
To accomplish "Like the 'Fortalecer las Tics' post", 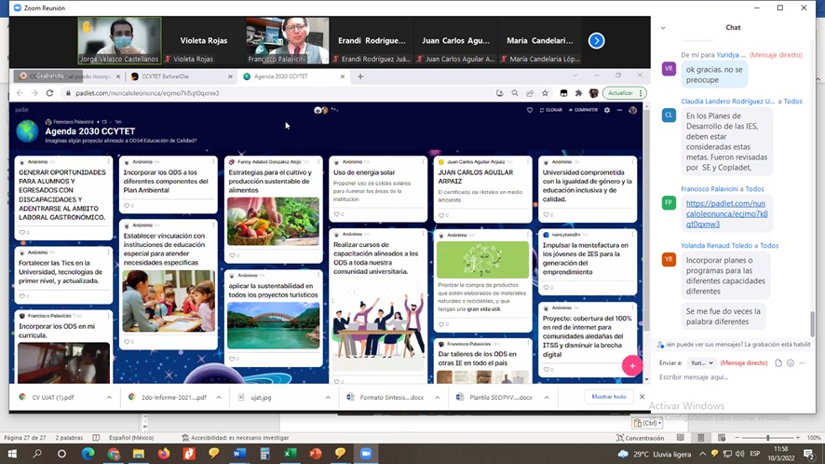I will pyautogui.click(x=22, y=296).
